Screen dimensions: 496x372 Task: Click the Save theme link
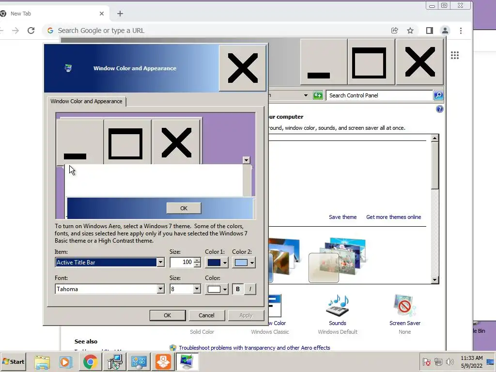[342, 217]
